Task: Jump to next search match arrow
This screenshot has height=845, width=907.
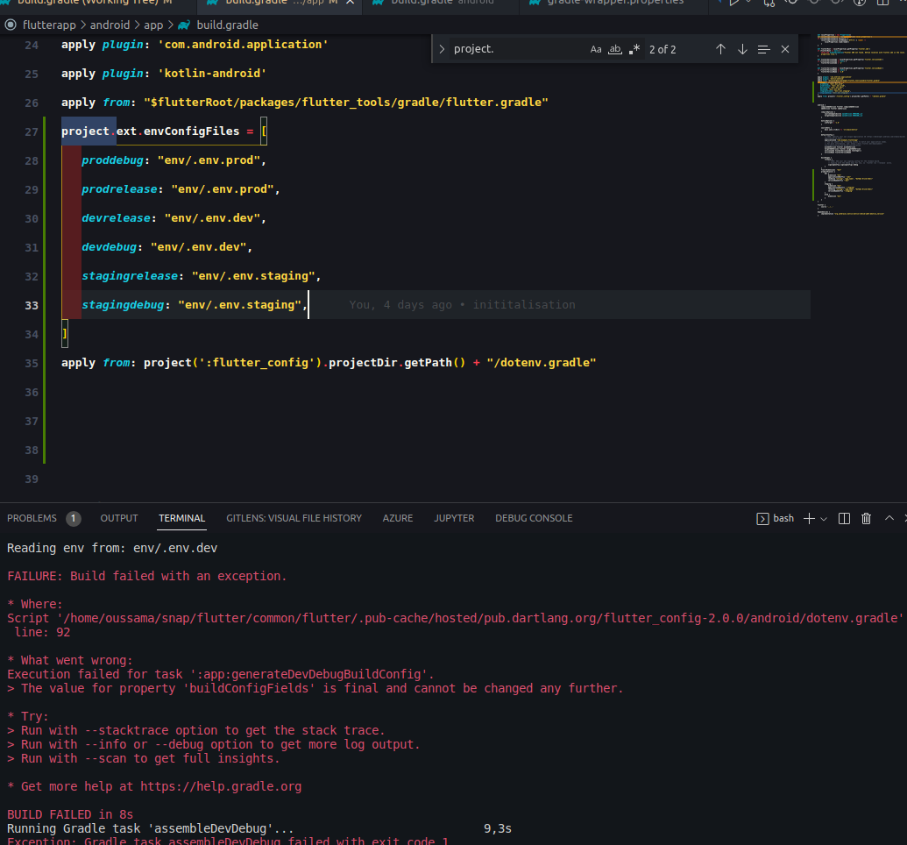Action: (742, 49)
